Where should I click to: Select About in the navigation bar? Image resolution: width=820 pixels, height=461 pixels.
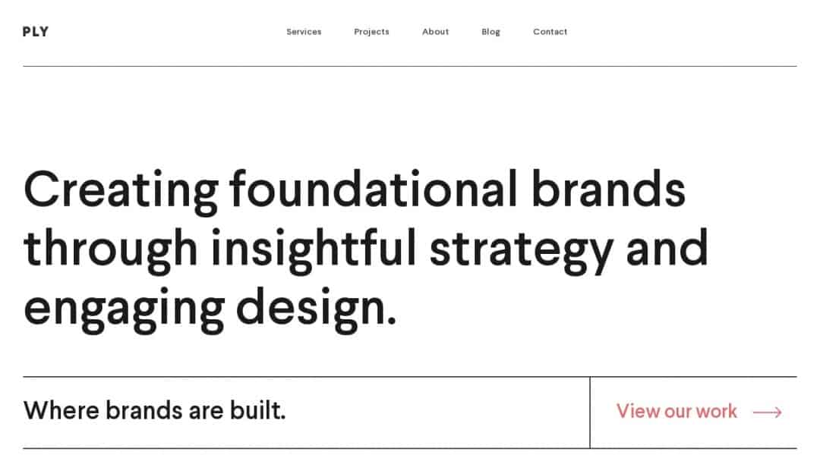click(x=435, y=32)
